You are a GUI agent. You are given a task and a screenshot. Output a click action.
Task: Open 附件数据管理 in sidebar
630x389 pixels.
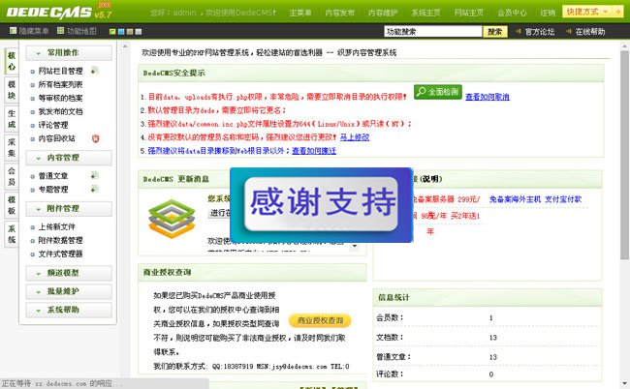point(61,240)
